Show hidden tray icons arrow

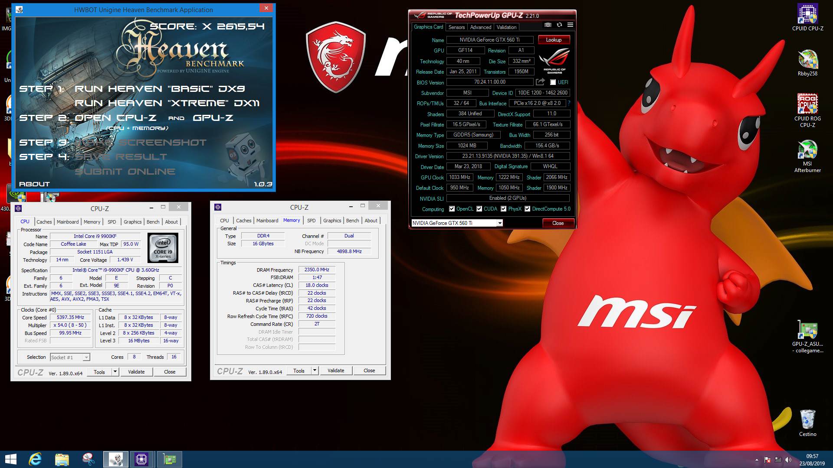point(757,460)
